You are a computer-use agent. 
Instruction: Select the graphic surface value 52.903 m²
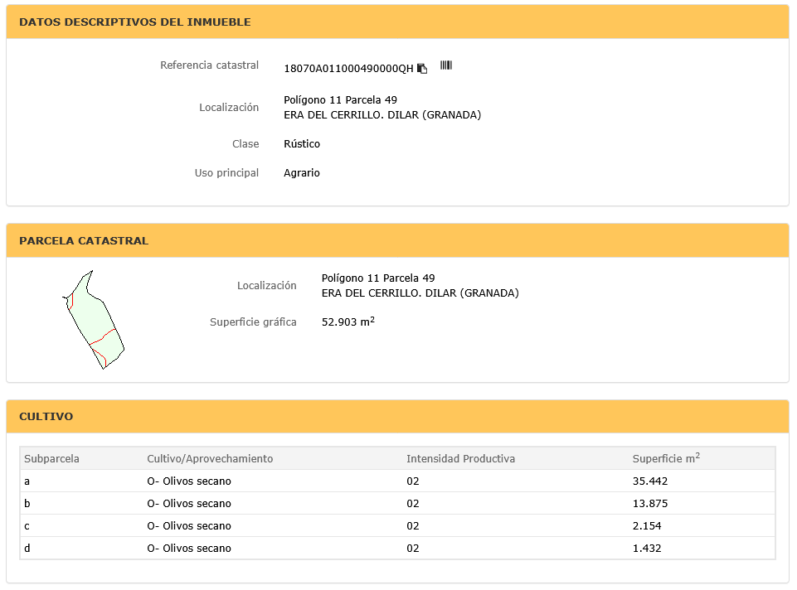pos(348,322)
